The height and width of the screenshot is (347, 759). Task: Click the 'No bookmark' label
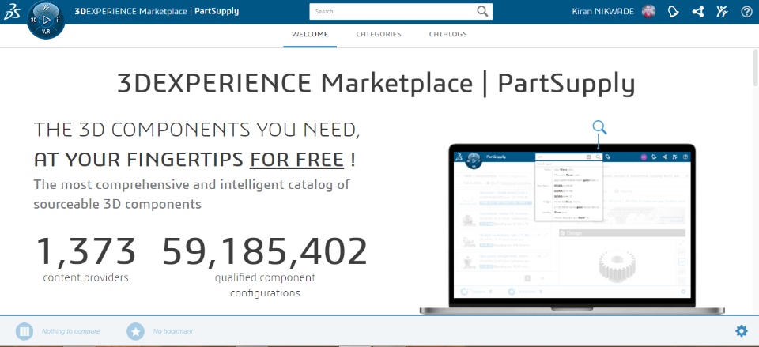tap(173, 331)
